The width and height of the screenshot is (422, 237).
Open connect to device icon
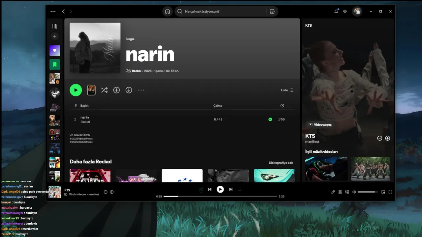click(x=347, y=192)
